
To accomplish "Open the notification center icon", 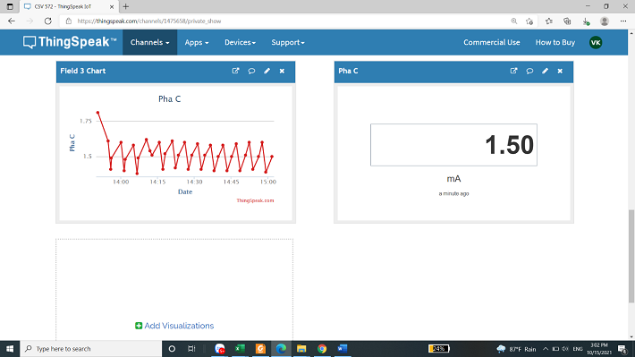I will pyautogui.click(x=622, y=348).
